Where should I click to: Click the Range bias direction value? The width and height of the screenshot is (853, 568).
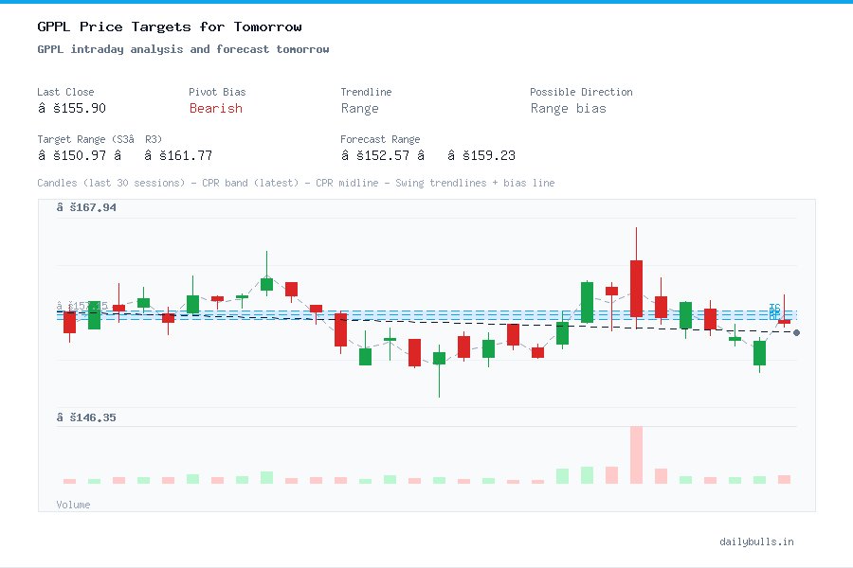click(x=568, y=109)
